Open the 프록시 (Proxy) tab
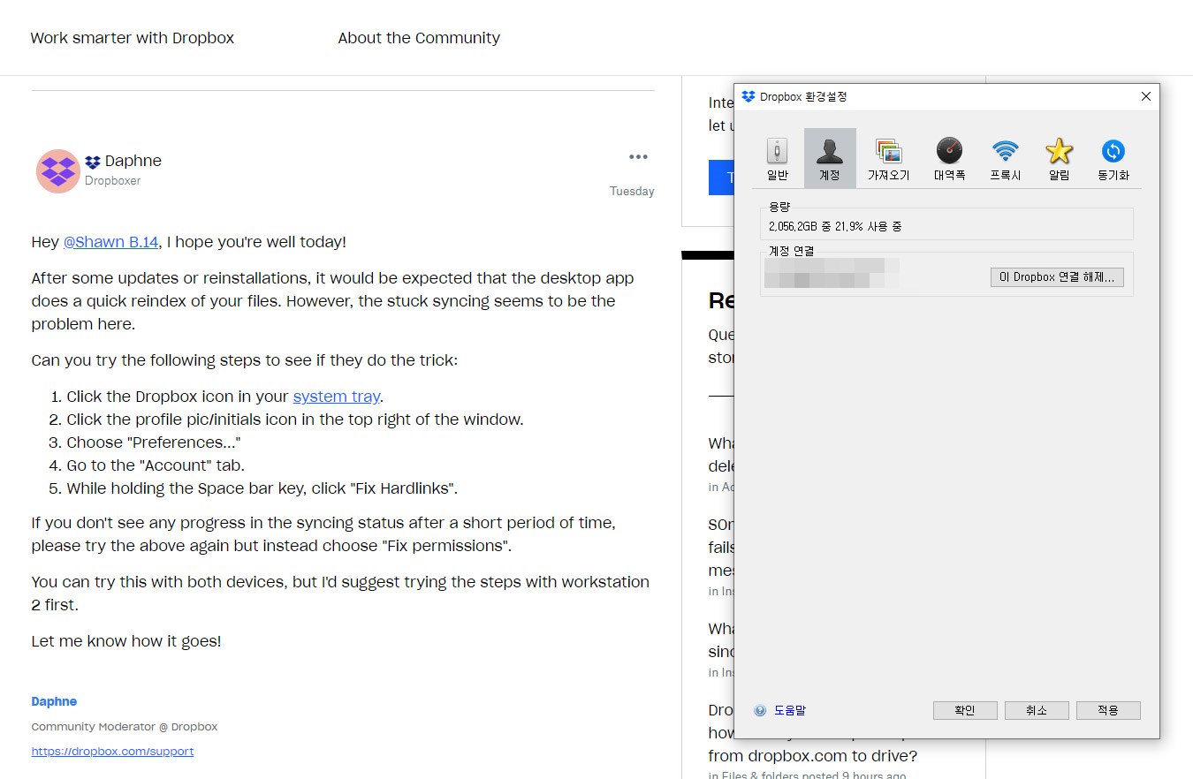 click(1005, 159)
